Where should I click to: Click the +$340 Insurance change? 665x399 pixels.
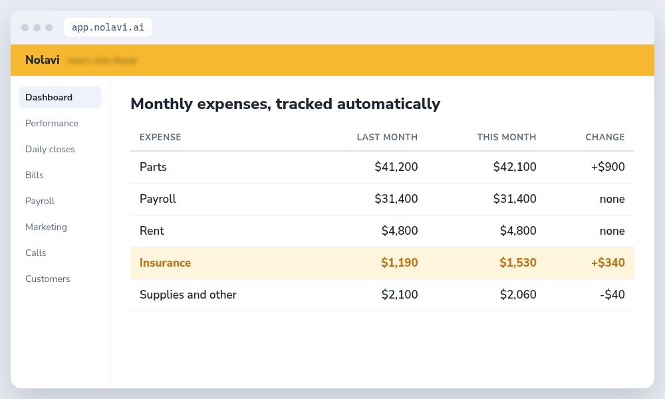pos(608,263)
